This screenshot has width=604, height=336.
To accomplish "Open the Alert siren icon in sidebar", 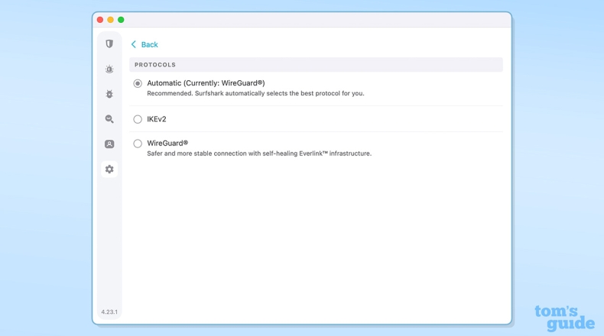I will pos(109,69).
